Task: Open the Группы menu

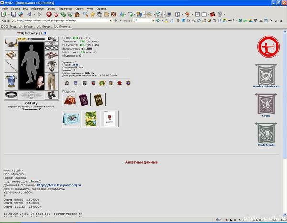Action: click(51, 9)
